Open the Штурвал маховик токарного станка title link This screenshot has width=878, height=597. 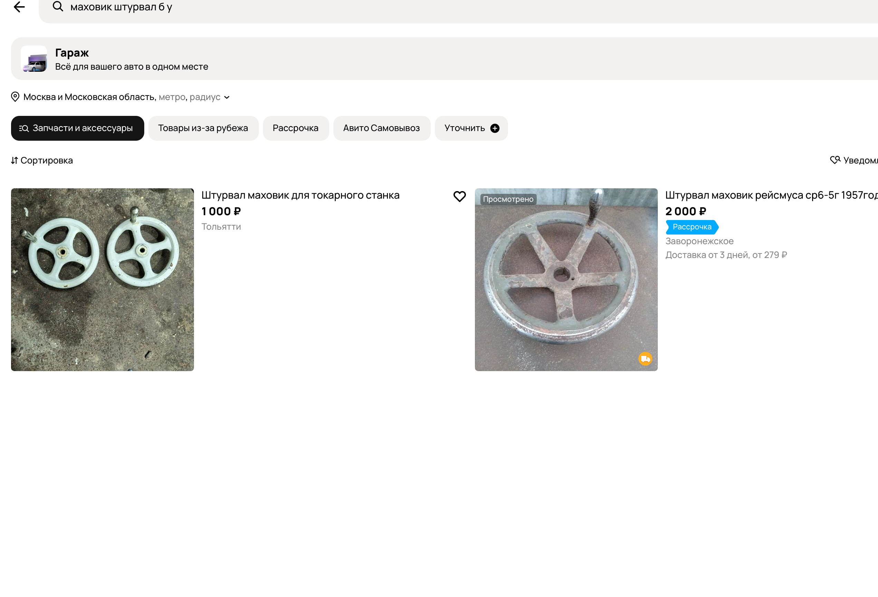tap(300, 195)
